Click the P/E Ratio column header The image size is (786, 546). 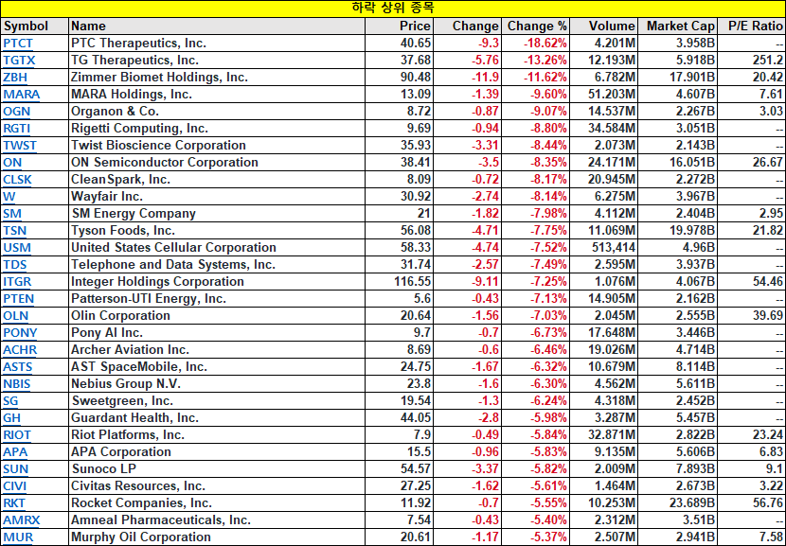pyautogui.click(x=752, y=26)
